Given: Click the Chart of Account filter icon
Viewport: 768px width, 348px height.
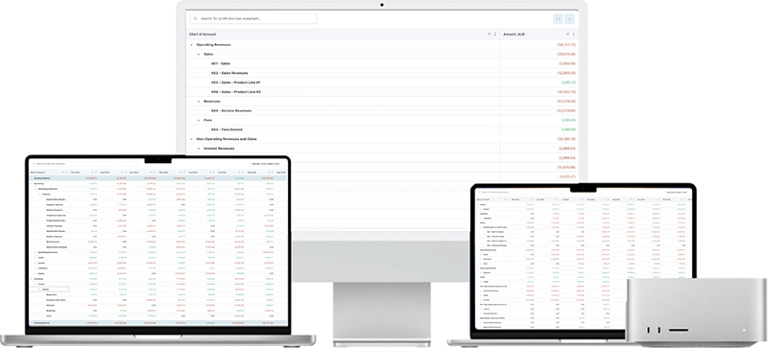Looking at the screenshot, I should (x=489, y=35).
